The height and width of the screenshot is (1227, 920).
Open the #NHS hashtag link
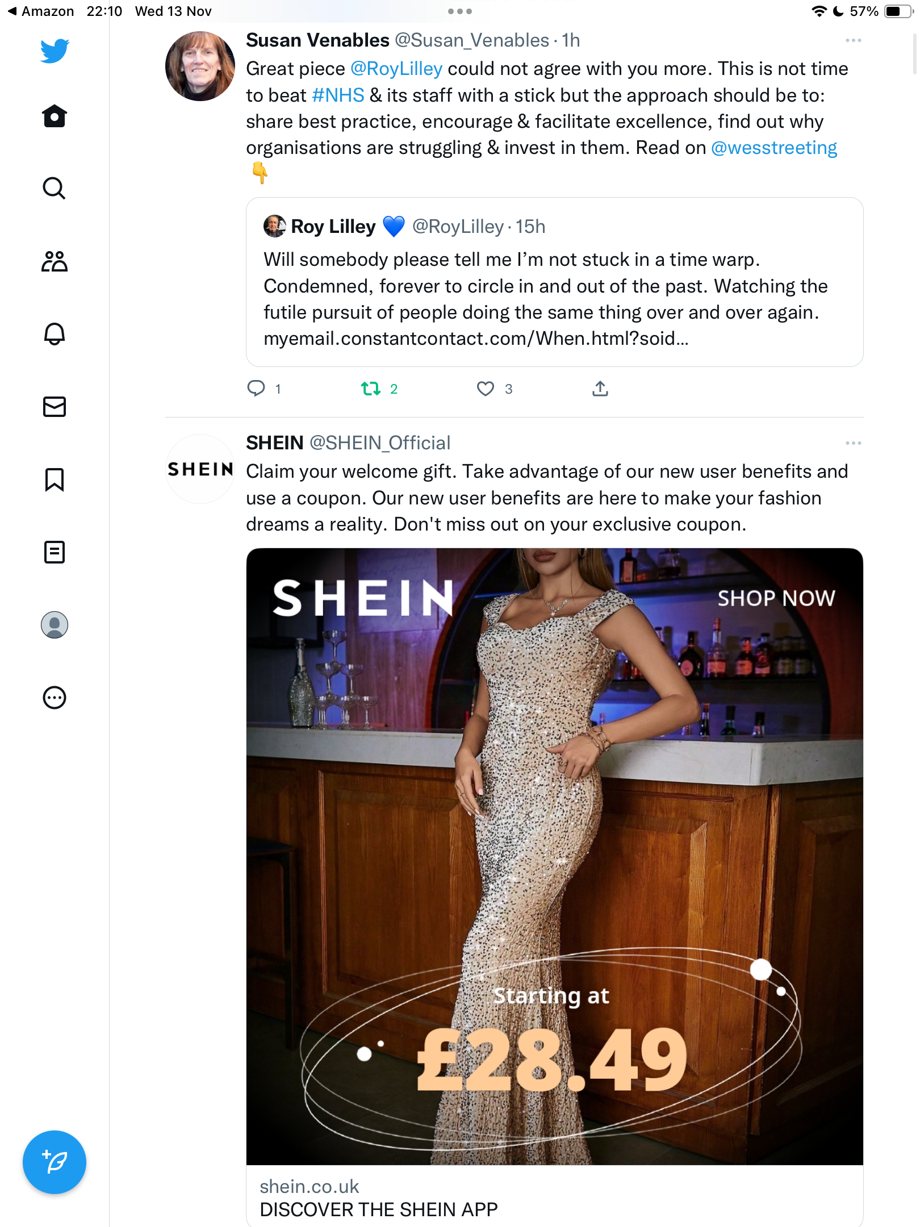[x=338, y=95]
